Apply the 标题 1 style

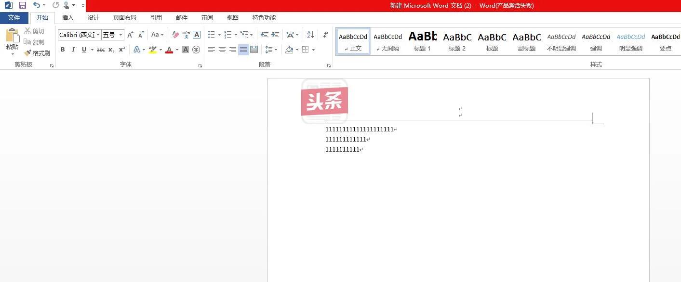click(x=422, y=41)
